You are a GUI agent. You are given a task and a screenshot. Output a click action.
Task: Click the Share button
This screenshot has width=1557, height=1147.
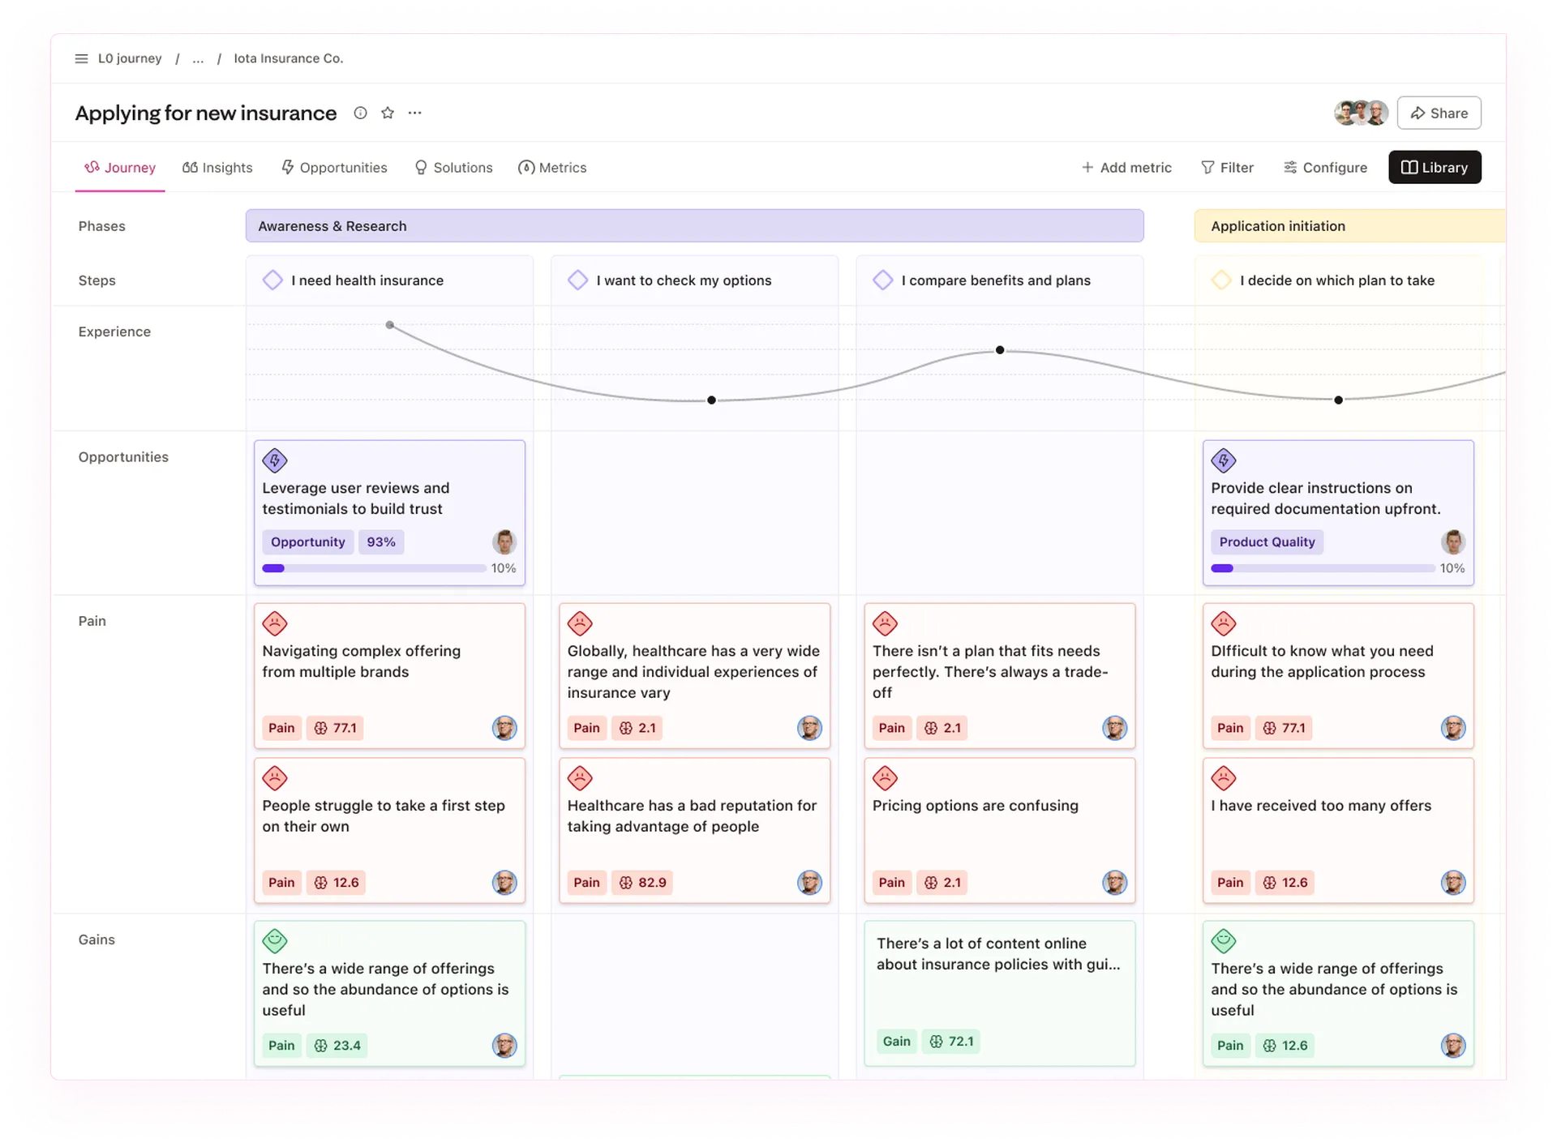(1439, 113)
